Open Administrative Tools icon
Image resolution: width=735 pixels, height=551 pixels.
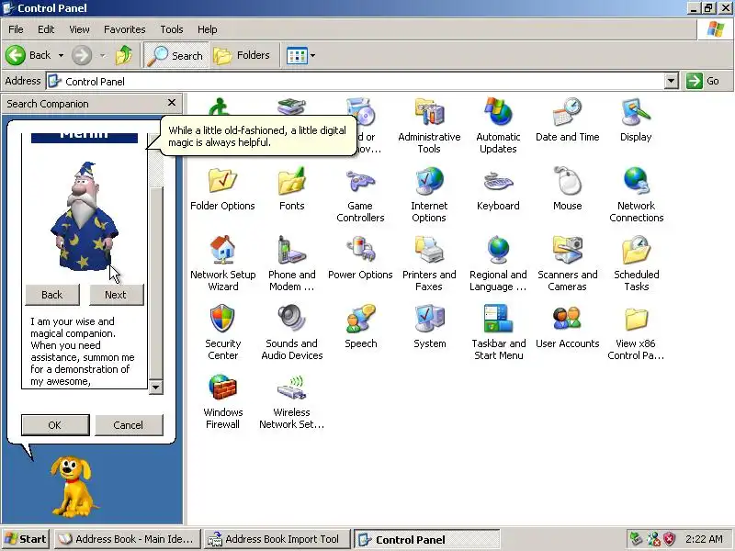tap(429, 126)
